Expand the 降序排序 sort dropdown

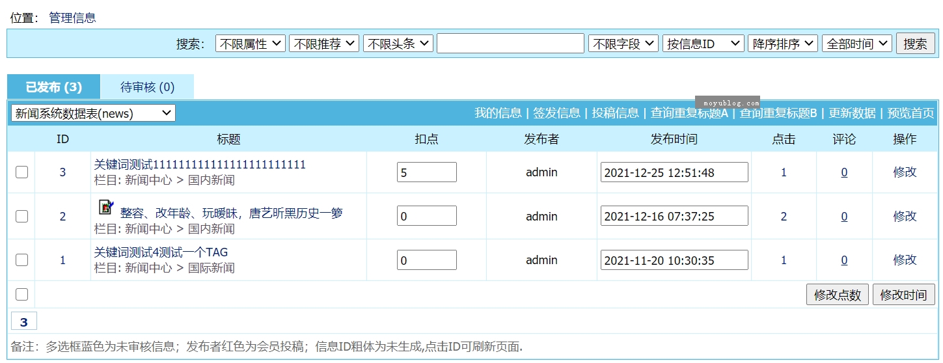click(782, 44)
